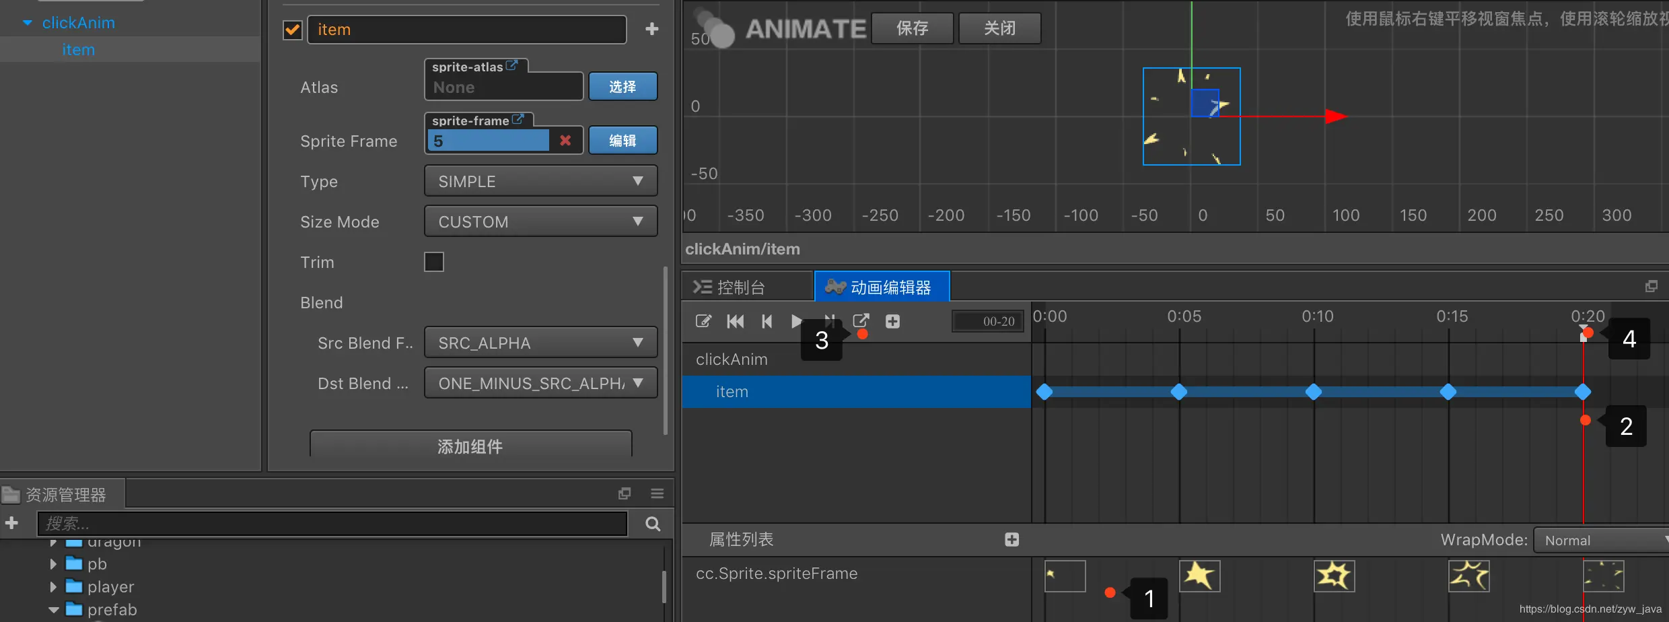Pop out the animation editor panel
1669x622 pixels.
coord(1652,287)
